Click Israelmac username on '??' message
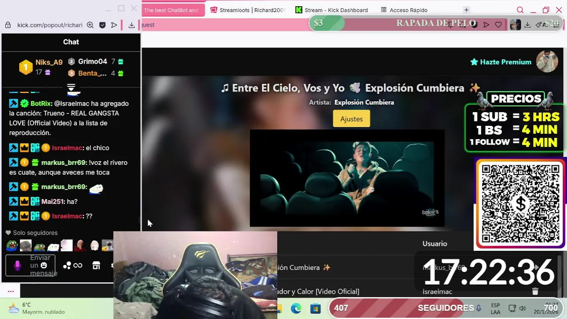Viewport: 567px width, 319px height. (x=67, y=216)
